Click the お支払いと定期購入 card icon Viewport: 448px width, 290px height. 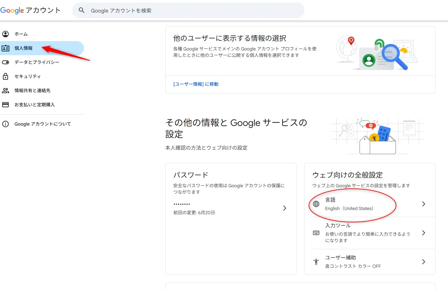tap(5, 105)
